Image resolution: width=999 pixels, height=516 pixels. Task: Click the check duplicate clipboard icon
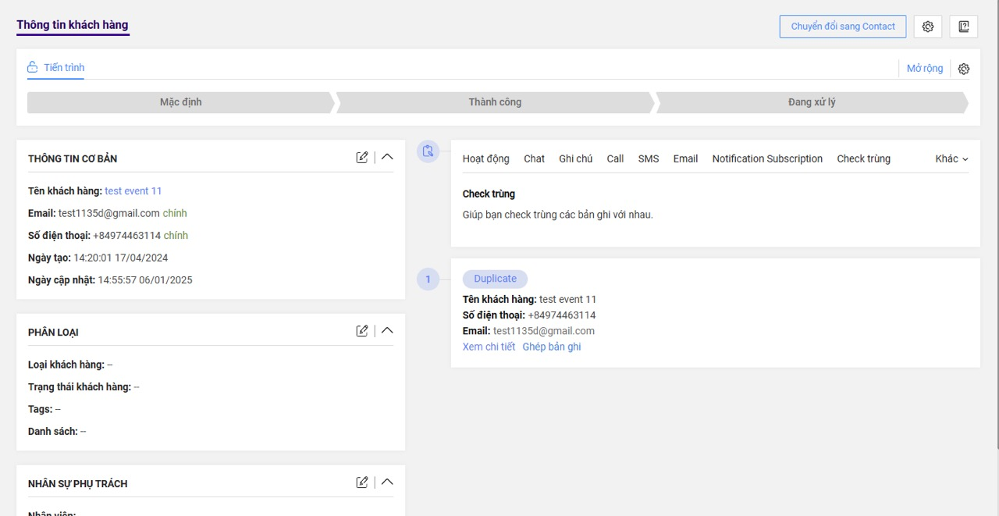[428, 151]
